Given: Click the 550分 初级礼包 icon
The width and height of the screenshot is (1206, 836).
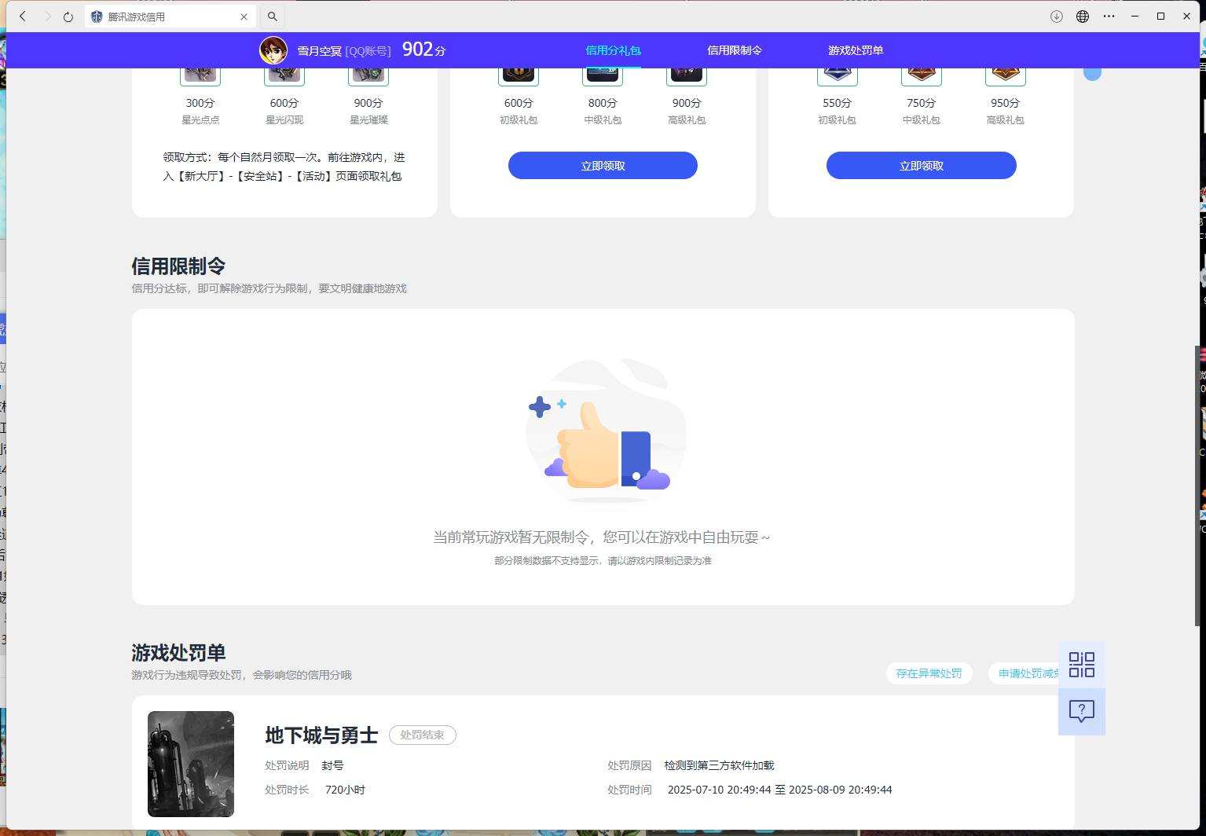Looking at the screenshot, I should [x=837, y=76].
